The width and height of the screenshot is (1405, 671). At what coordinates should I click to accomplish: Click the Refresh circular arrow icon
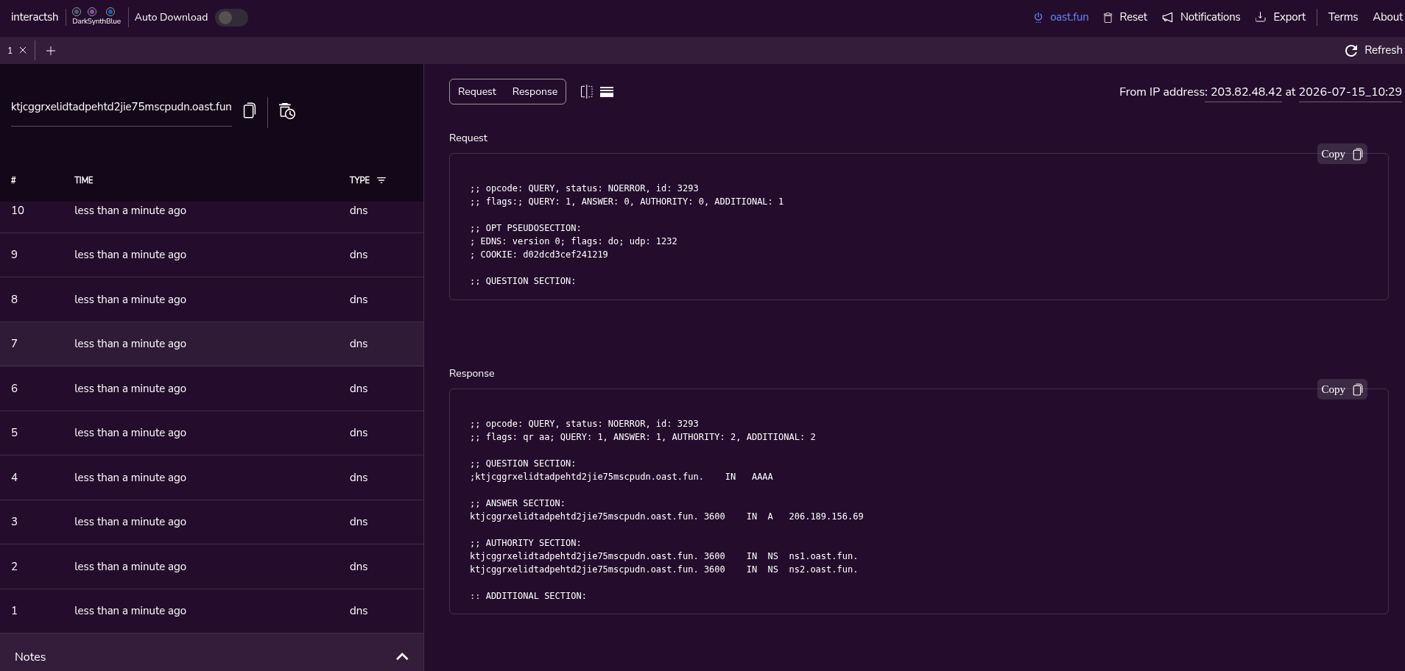click(x=1351, y=50)
